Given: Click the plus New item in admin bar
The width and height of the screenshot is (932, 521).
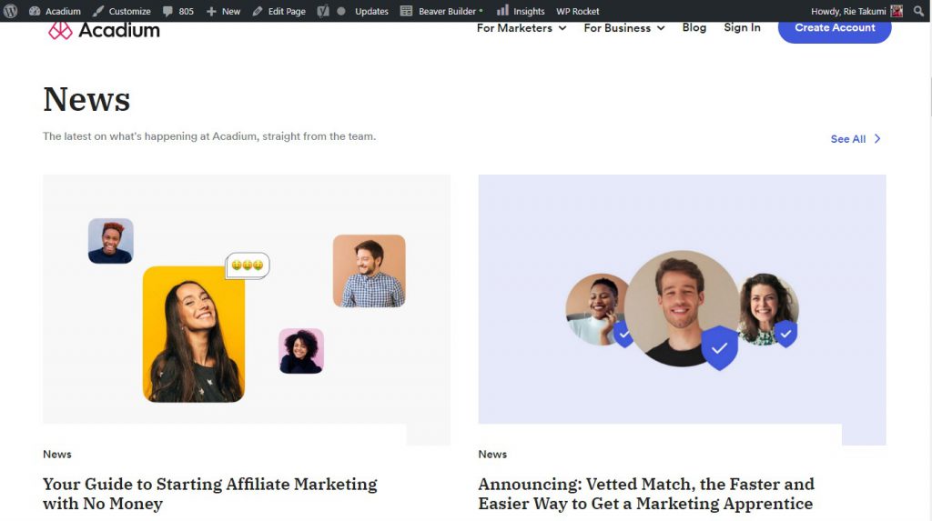Looking at the screenshot, I should [x=223, y=11].
